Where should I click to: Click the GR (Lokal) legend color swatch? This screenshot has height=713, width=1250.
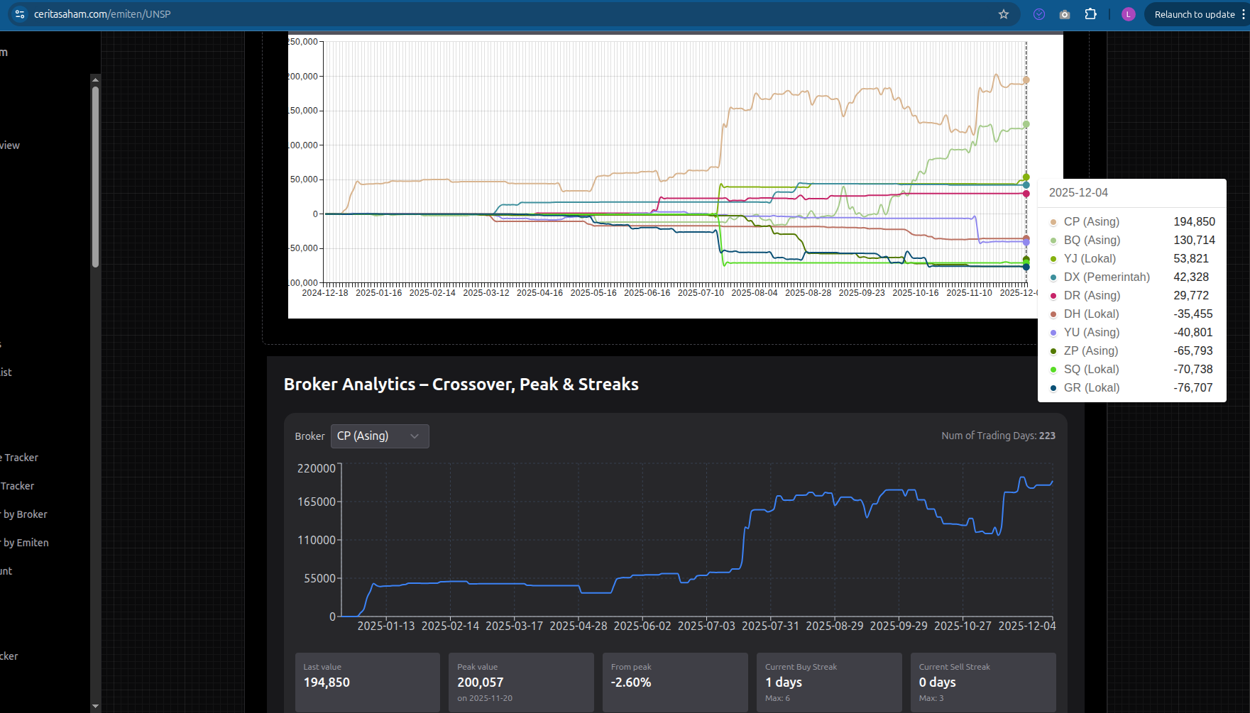coord(1053,388)
